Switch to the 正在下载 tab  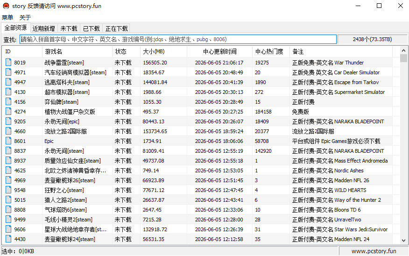tap(116, 28)
